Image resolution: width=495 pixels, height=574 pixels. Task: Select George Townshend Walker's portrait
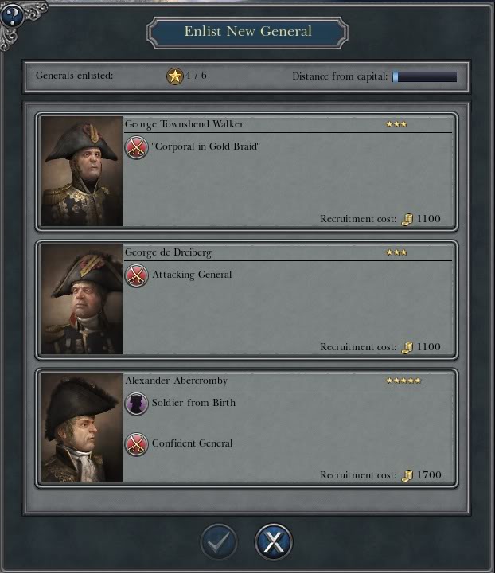[x=82, y=171]
